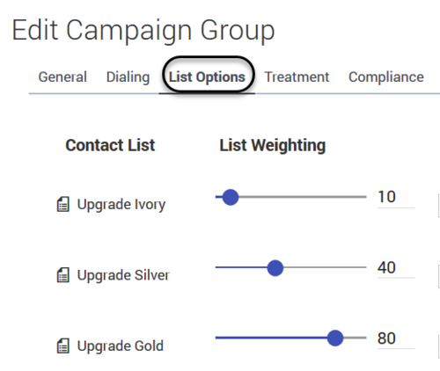Click the Upgrade Gold contact list icon
440x371 pixels.
pyautogui.click(x=62, y=346)
